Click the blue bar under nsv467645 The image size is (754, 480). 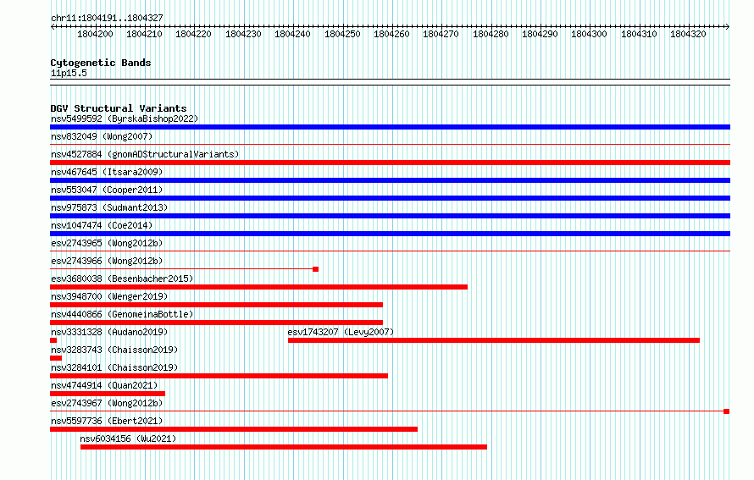coord(390,180)
